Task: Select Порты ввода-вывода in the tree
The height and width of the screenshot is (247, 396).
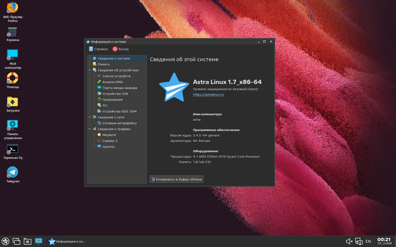Action: click(119, 88)
